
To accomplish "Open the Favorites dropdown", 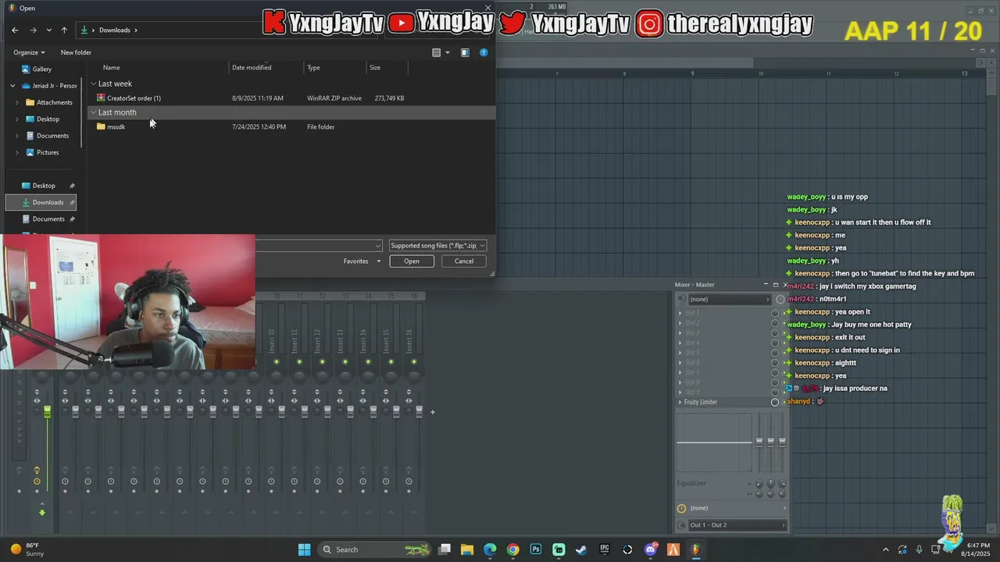I will point(362,261).
